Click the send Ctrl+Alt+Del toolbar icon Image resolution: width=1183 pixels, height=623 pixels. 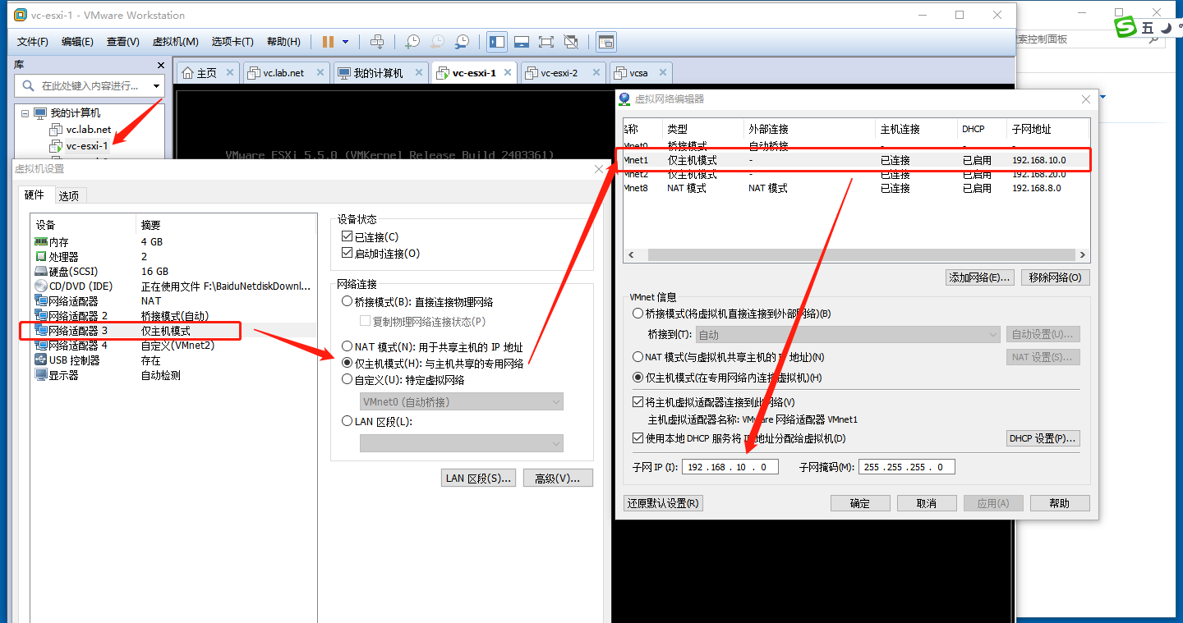[377, 42]
